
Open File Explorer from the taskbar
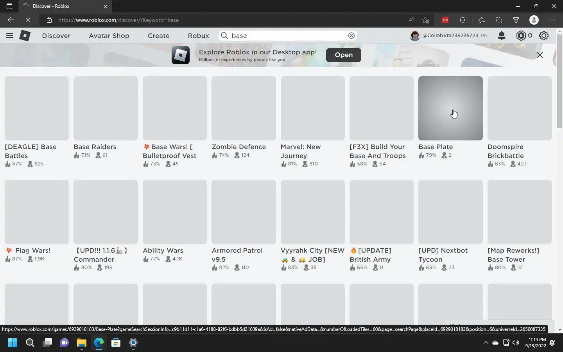(x=81, y=343)
